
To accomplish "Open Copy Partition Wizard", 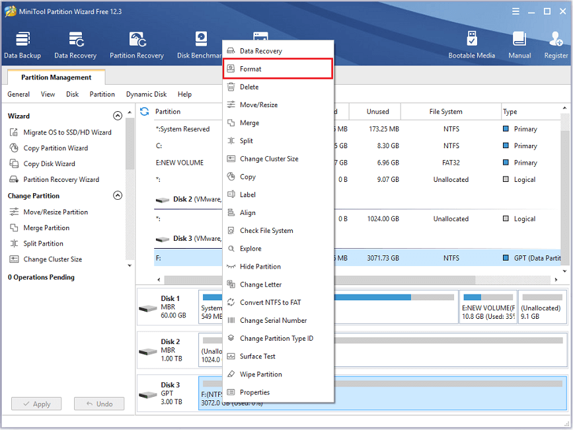I will point(49,148).
